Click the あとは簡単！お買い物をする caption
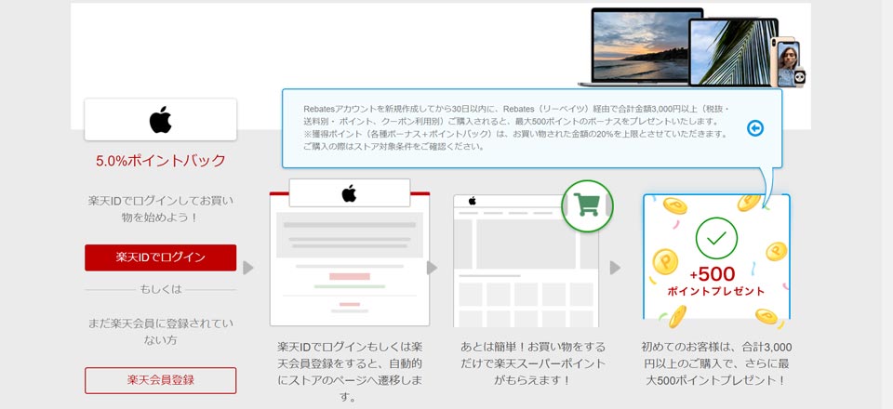This screenshot has width=893, height=409. 532,363
